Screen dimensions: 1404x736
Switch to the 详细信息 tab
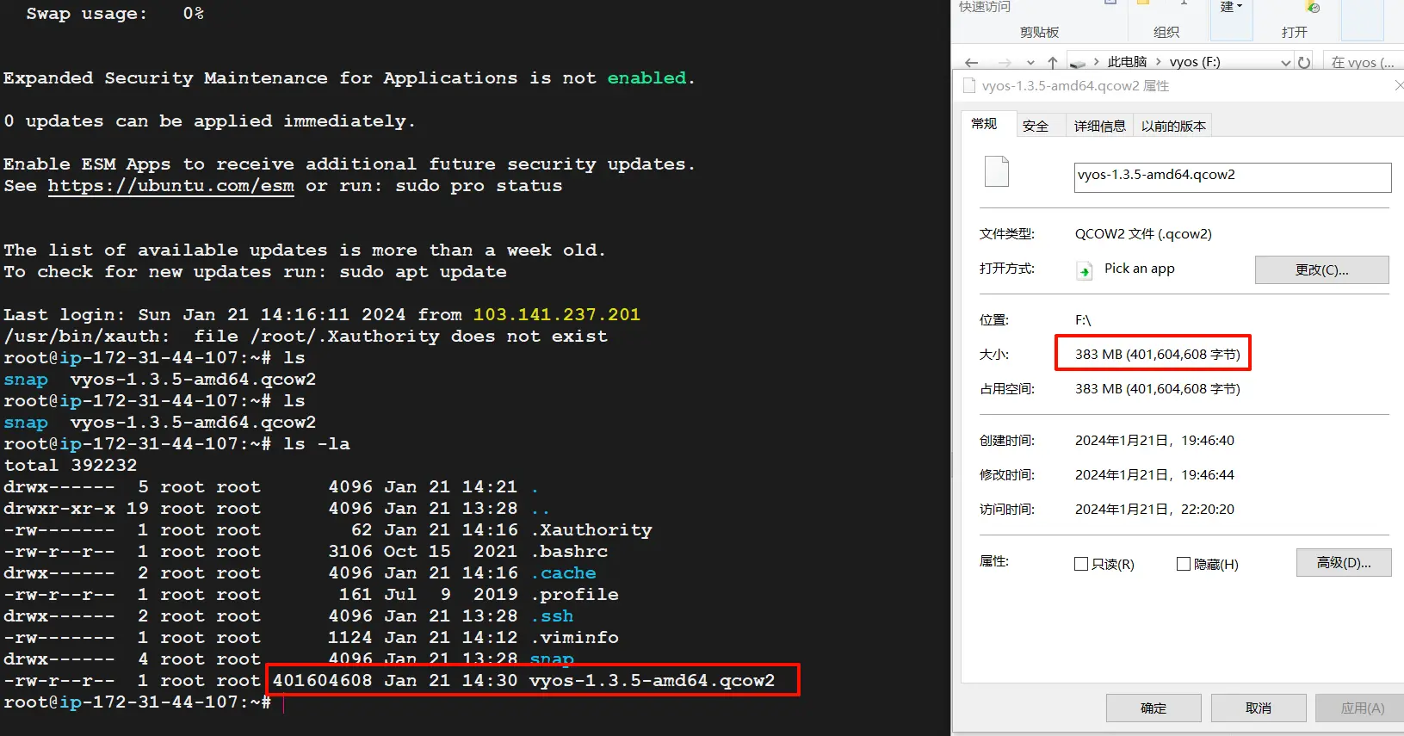(x=1099, y=126)
